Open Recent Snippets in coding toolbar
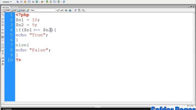Image resolution: width=196 pixels, height=110 pixels. [x=3, y=54]
